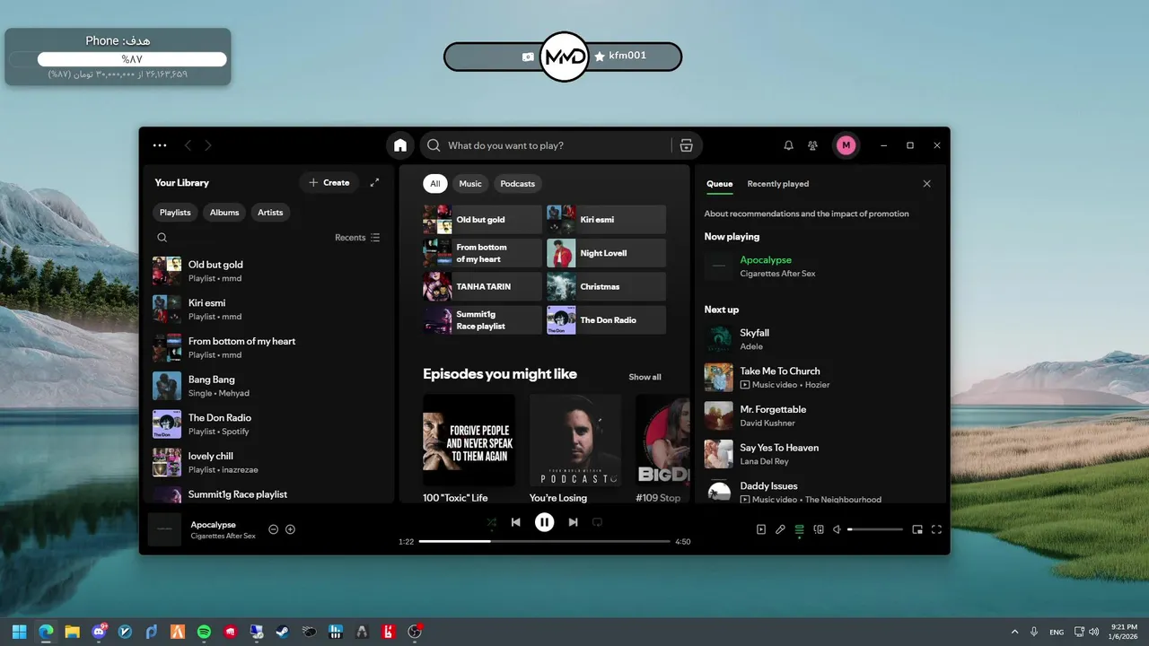Open lovely chill playlist in the library
Viewport: 1149px width, 646px height.
(x=268, y=462)
